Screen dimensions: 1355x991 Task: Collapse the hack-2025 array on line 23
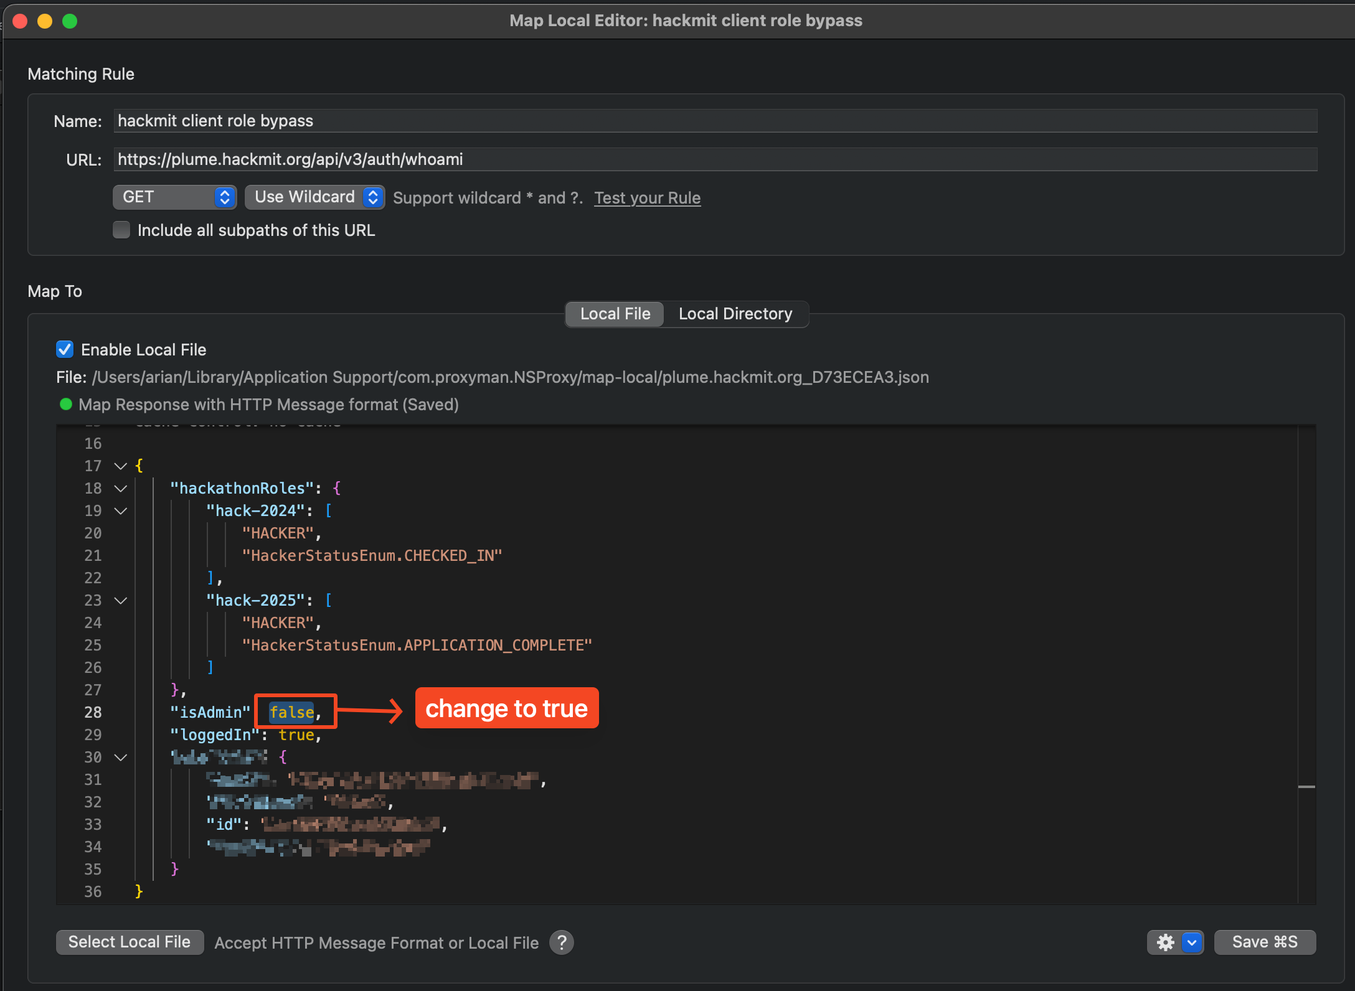120,601
